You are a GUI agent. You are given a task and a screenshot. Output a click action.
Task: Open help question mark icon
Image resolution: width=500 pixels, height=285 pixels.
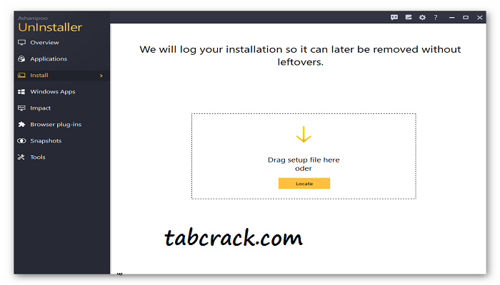[x=436, y=18]
